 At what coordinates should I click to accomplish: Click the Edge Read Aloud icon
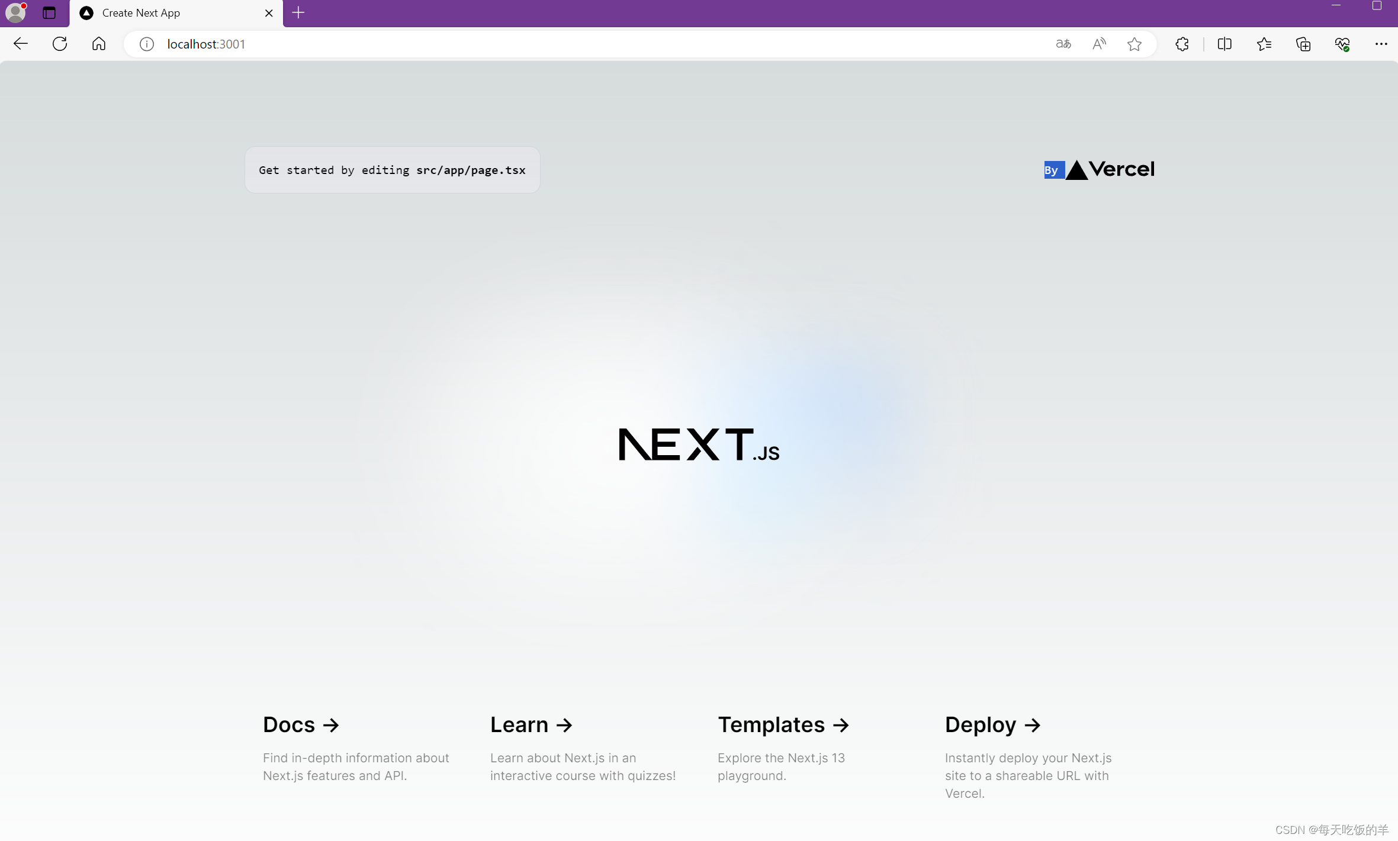[x=1098, y=44]
